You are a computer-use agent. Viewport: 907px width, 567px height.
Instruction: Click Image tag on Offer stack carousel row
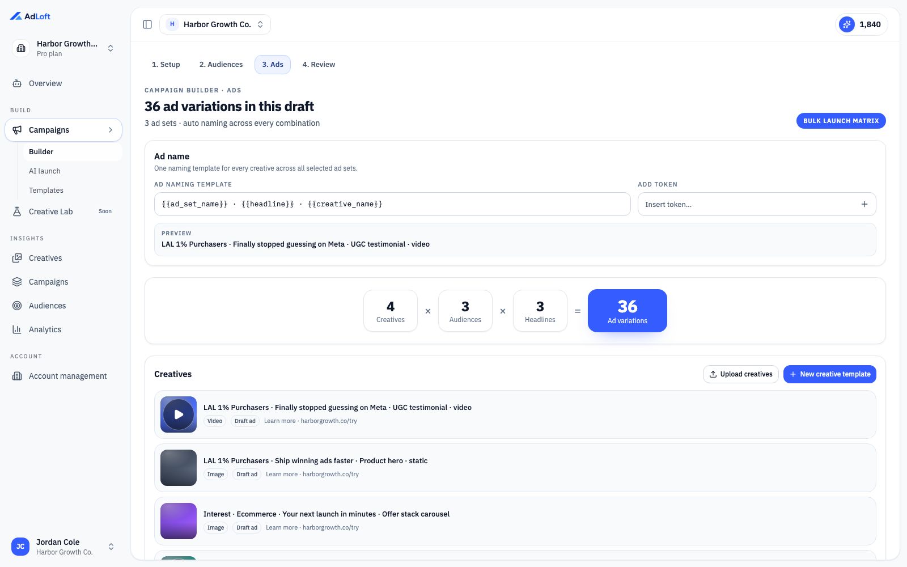coord(215,527)
